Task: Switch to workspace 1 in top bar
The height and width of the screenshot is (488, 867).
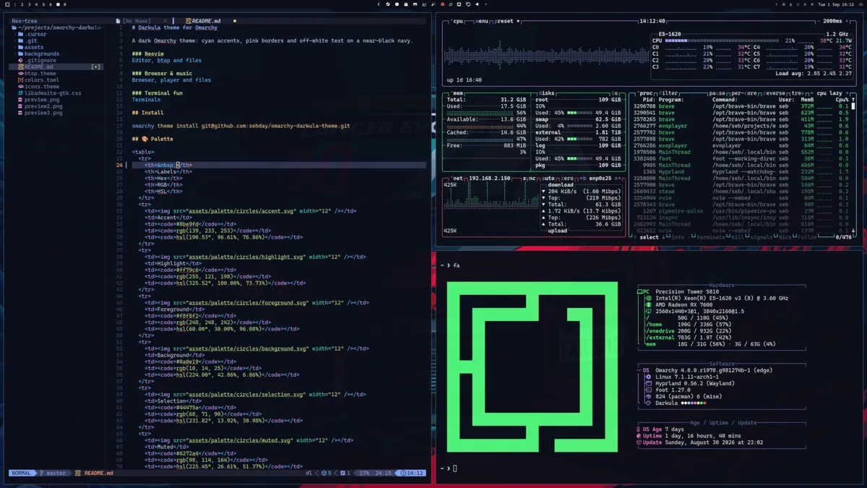Action: coord(14,4)
